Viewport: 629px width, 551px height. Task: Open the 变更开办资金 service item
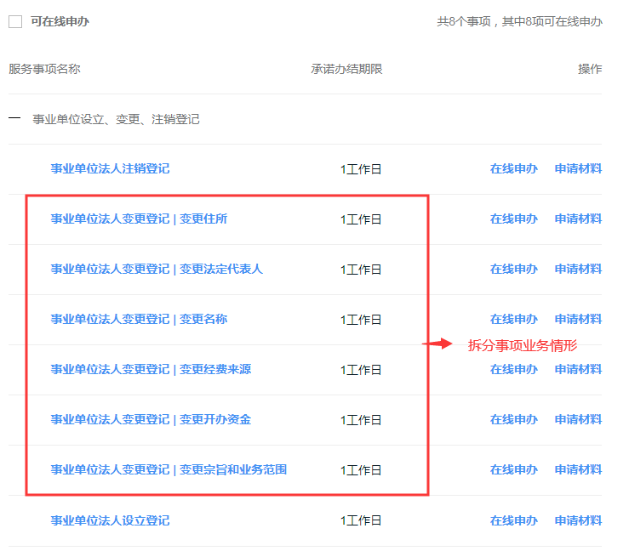(151, 419)
